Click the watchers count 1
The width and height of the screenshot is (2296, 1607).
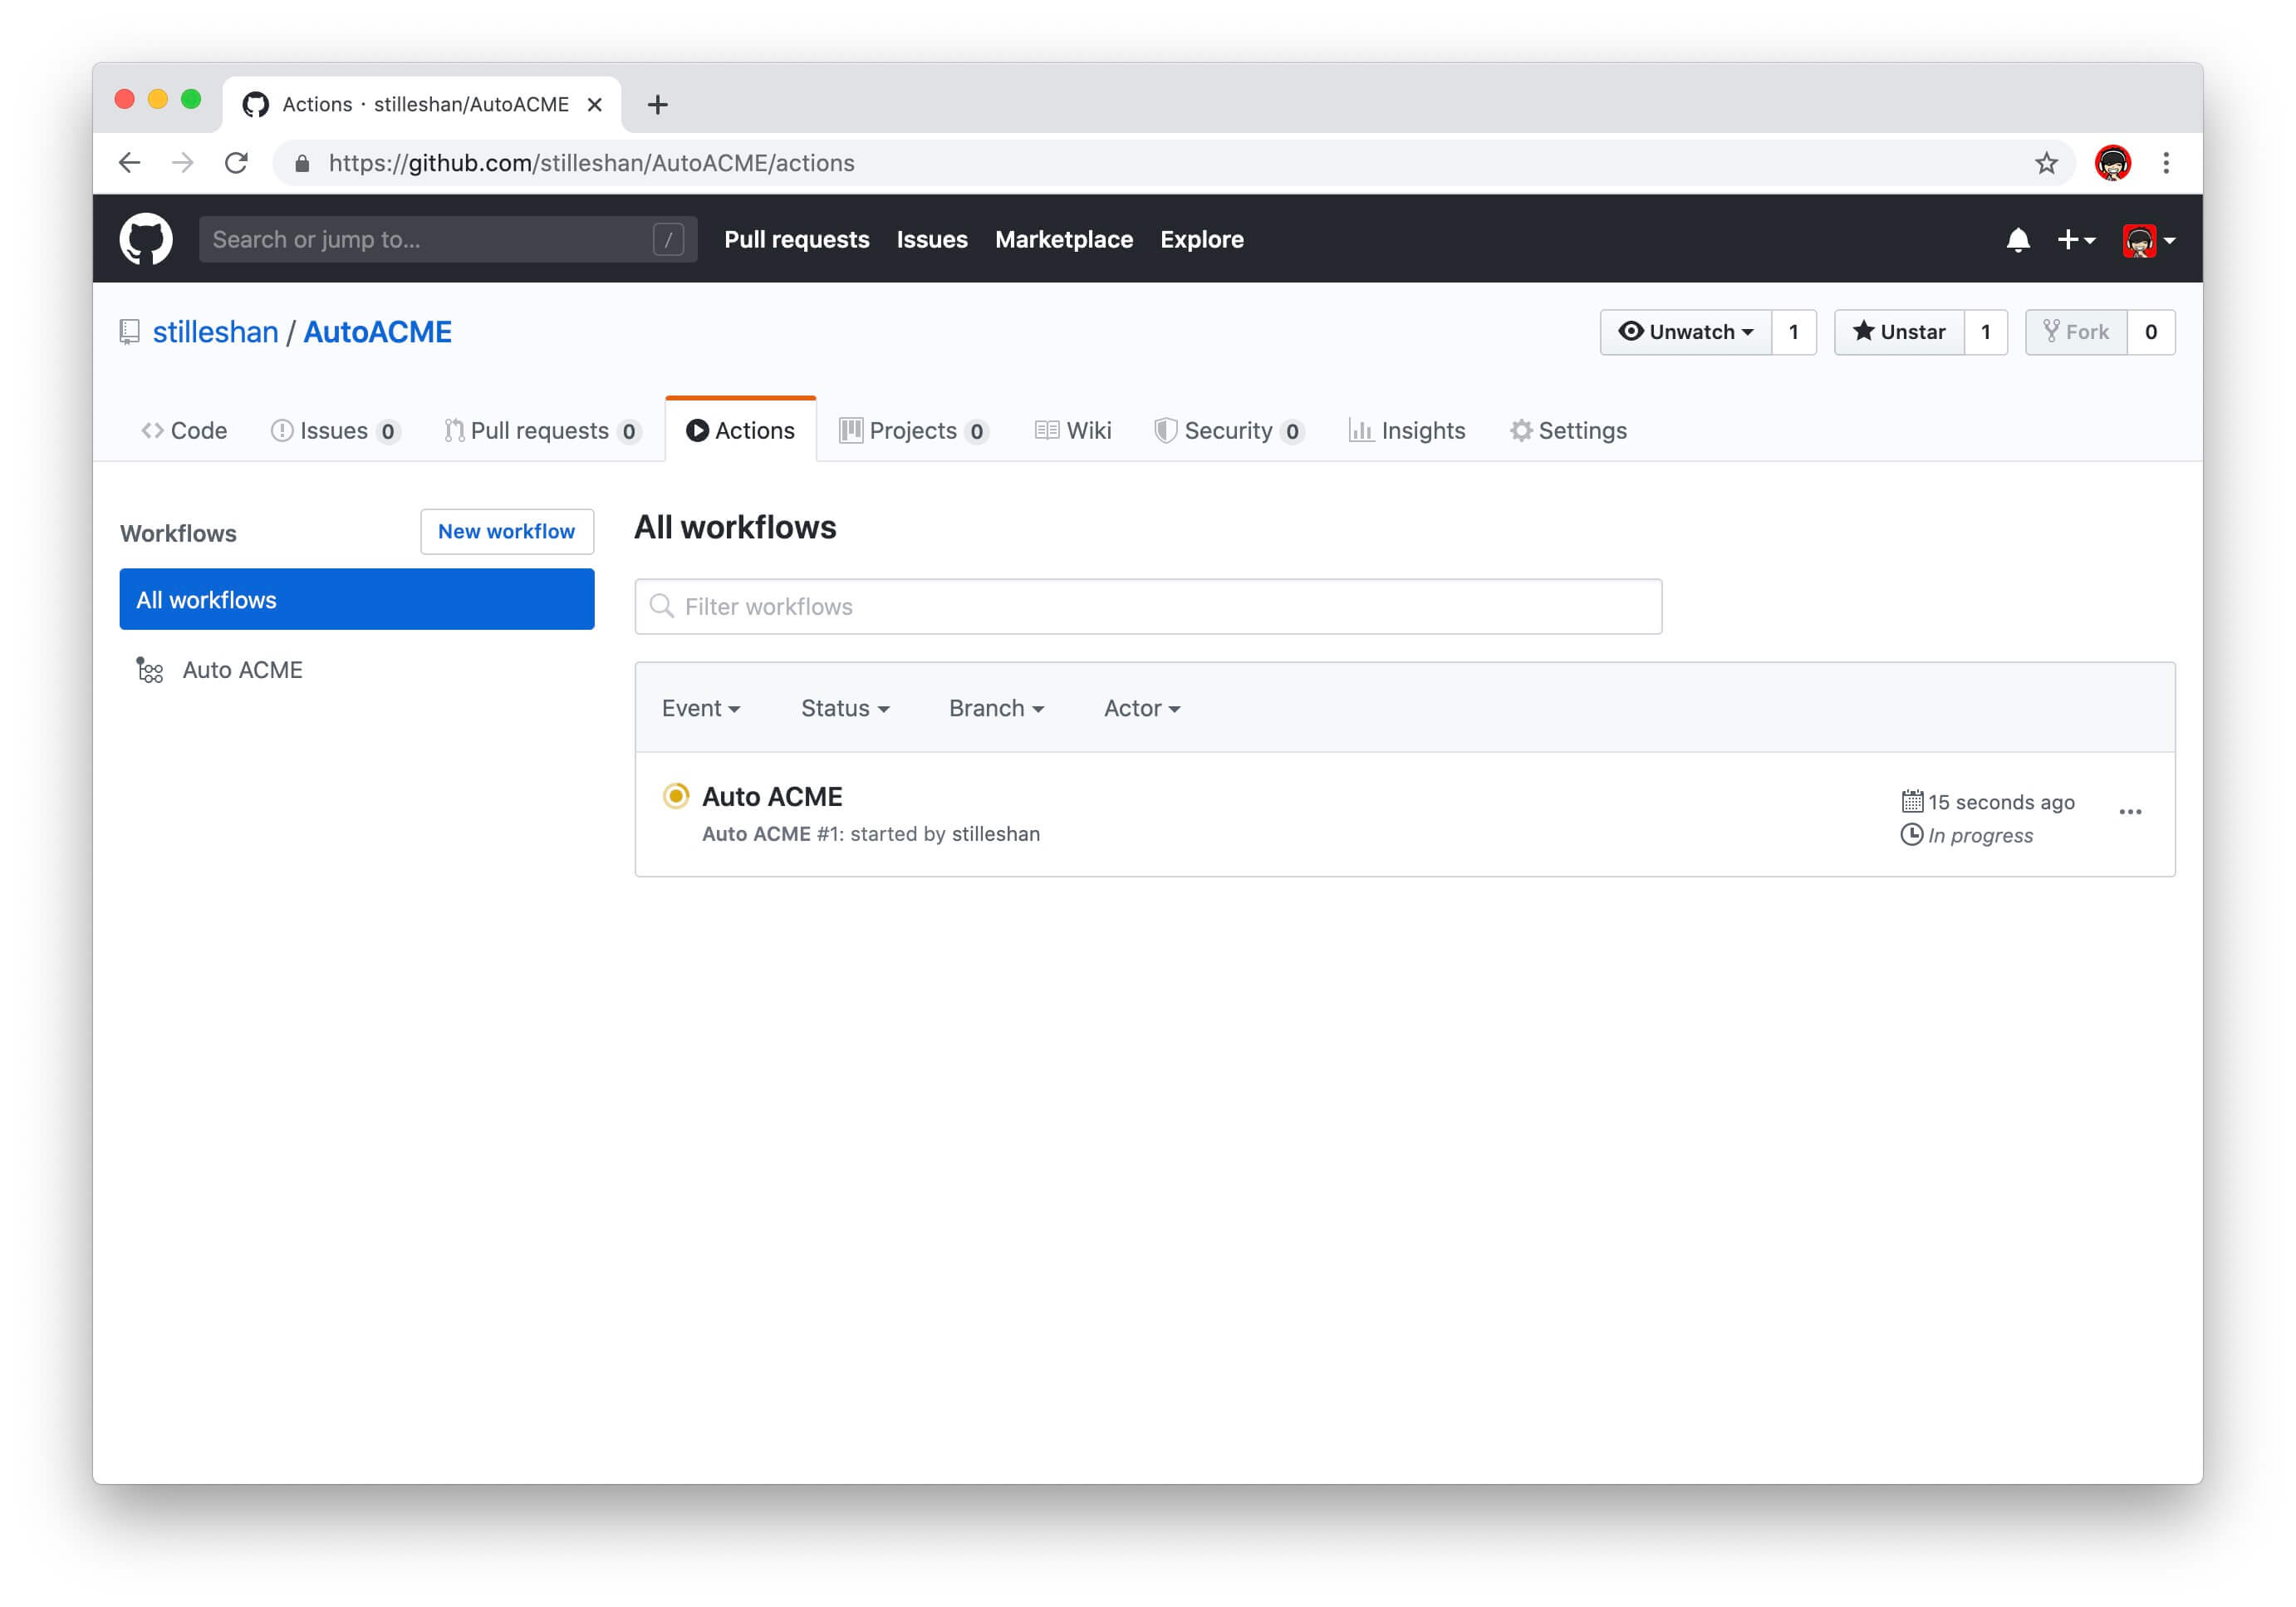[x=1794, y=332]
